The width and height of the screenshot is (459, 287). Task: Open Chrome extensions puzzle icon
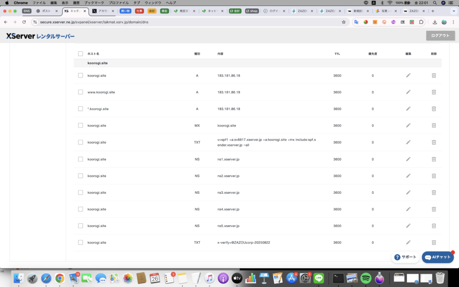[x=421, y=22]
